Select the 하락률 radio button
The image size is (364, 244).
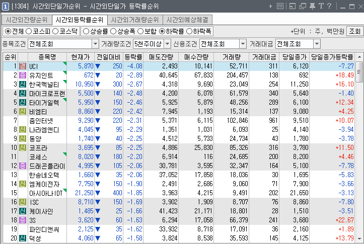pos(162,31)
